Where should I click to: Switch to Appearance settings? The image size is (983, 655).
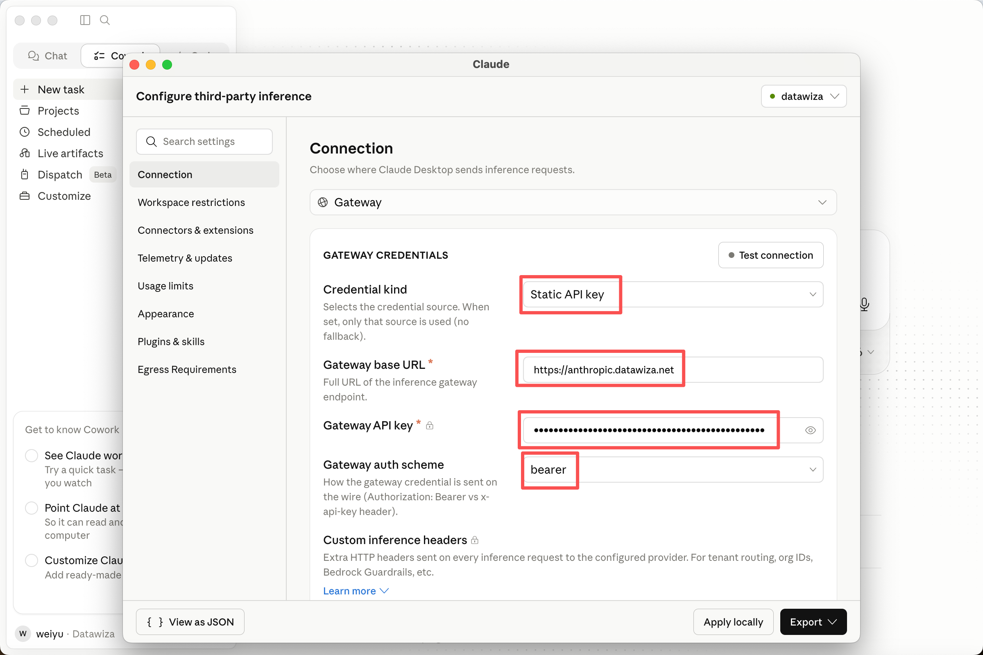204,314
